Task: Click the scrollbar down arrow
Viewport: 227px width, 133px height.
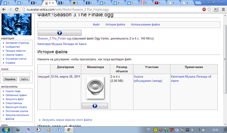Action: point(225,124)
